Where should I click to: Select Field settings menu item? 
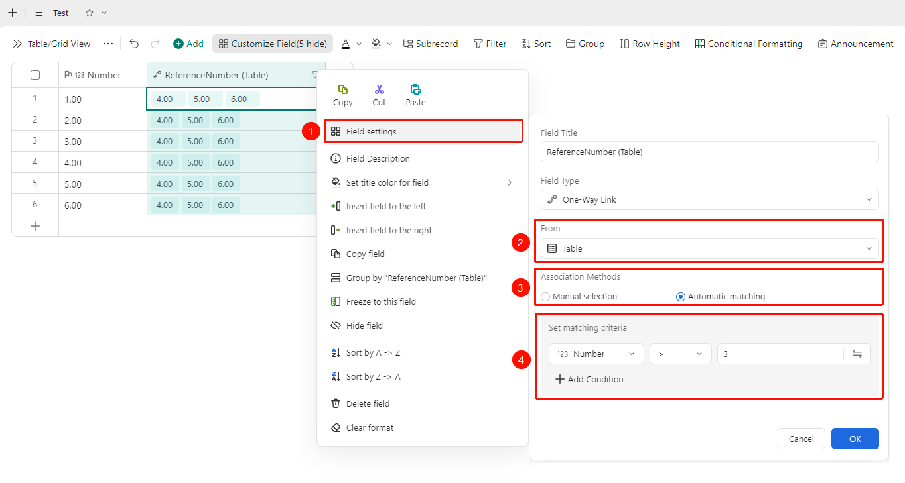(423, 131)
